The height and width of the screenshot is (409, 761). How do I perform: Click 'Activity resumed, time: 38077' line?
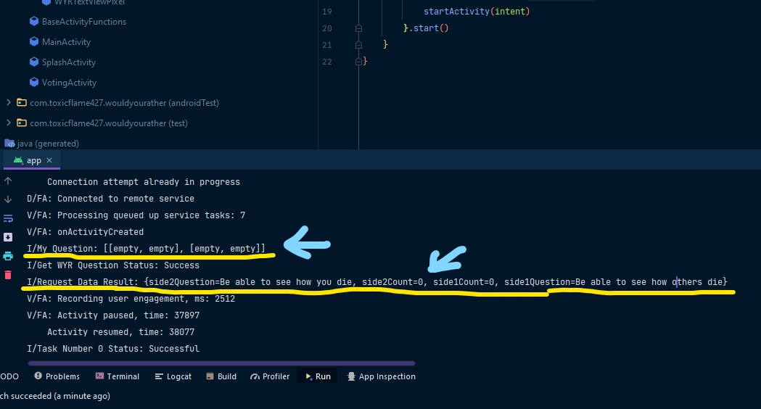[121, 332]
